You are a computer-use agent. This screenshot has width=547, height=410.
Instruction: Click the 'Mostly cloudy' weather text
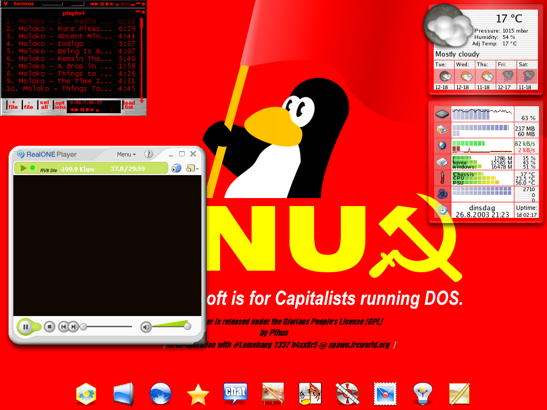[457, 54]
